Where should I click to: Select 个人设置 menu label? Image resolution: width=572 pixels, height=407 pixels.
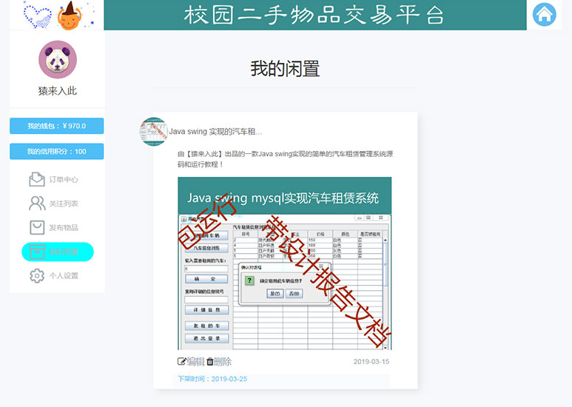(64, 276)
